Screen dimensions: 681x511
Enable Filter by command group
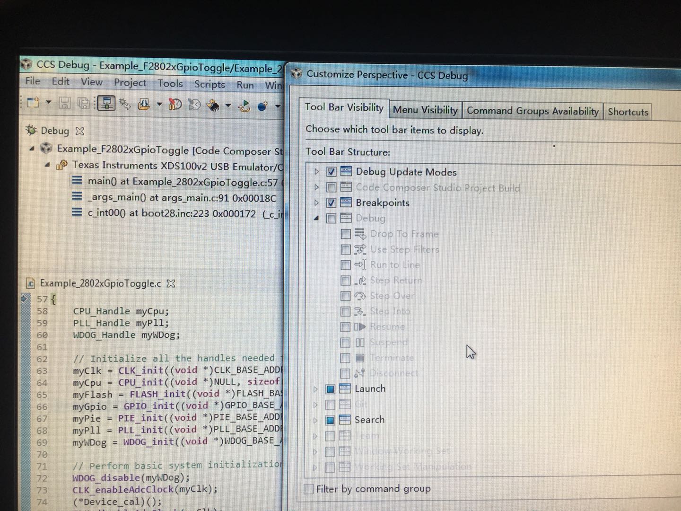[309, 489]
